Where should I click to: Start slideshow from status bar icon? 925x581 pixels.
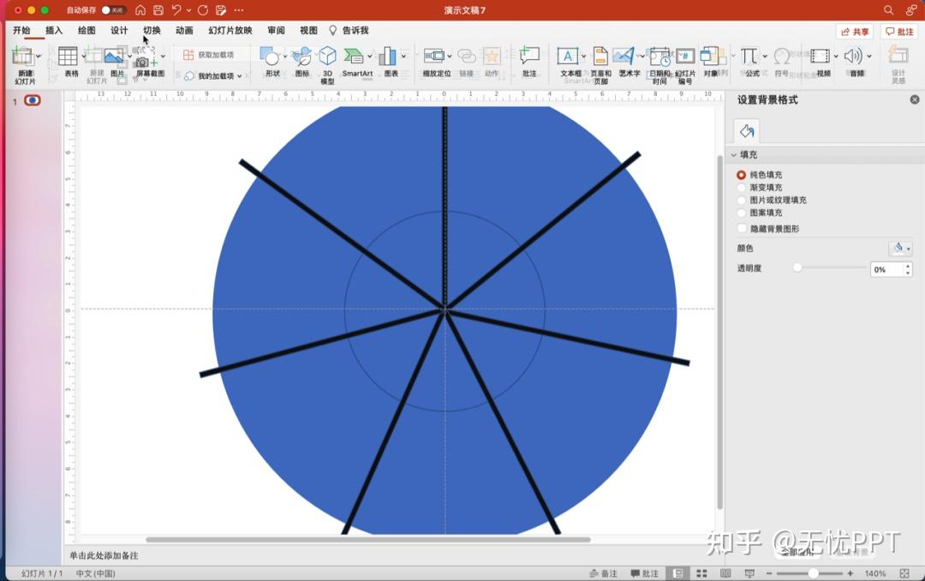pos(749,573)
